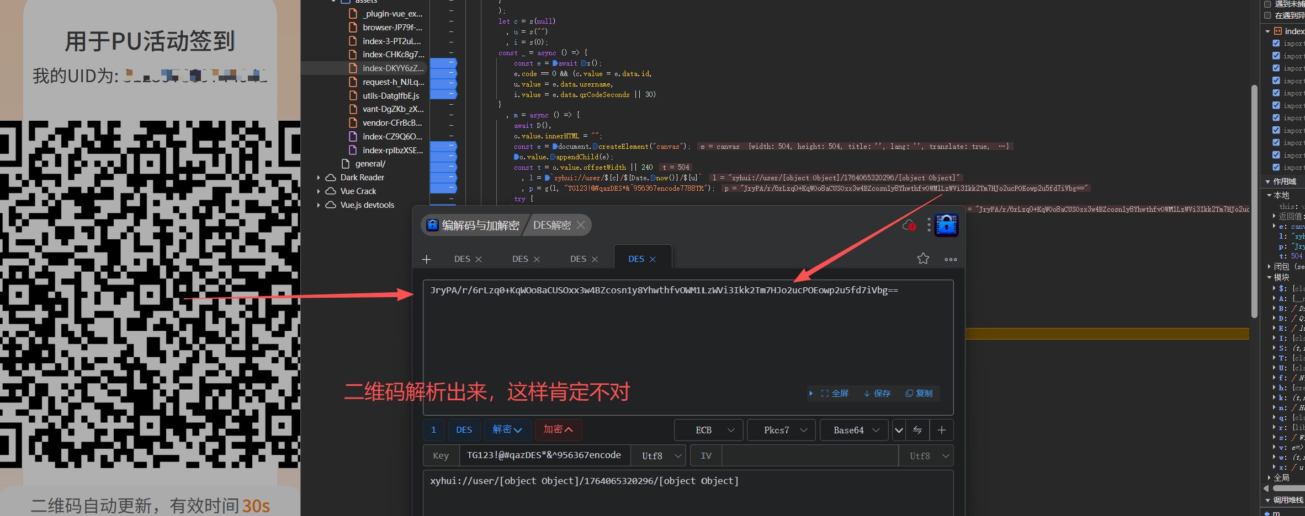Click the cloud sync warning icon
The image size is (1305, 516).
tap(909, 225)
